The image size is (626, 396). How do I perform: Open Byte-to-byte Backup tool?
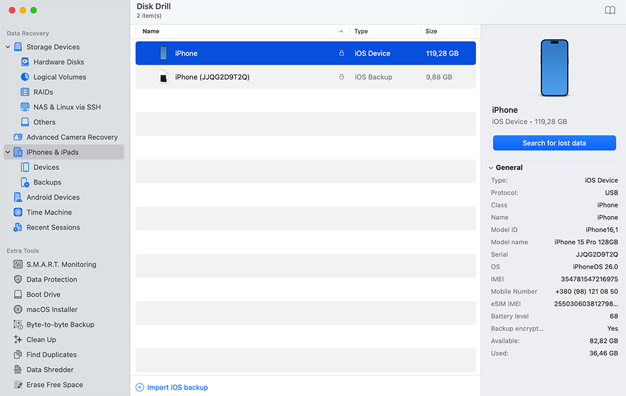pyautogui.click(x=60, y=324)
